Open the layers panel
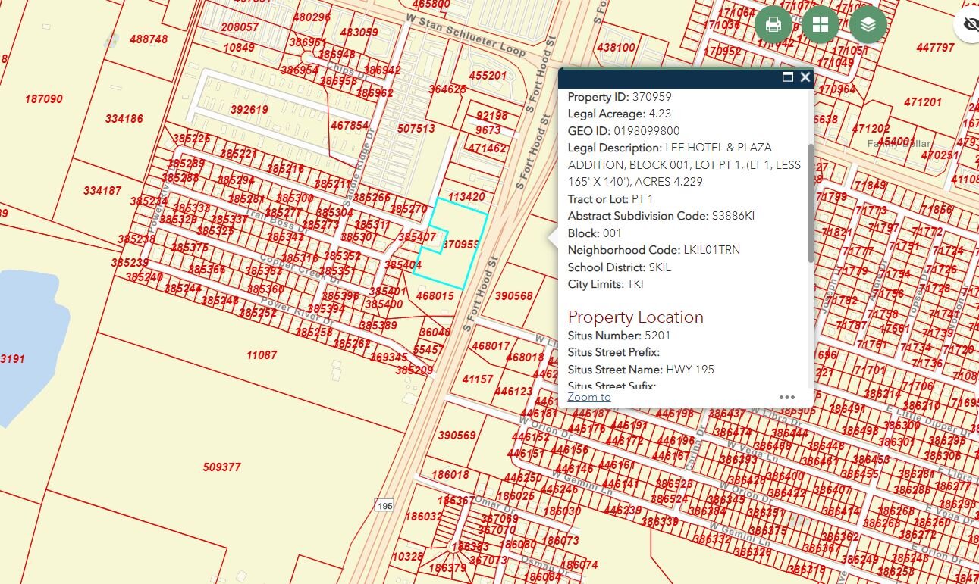979x584 pixels. (868, 24)
